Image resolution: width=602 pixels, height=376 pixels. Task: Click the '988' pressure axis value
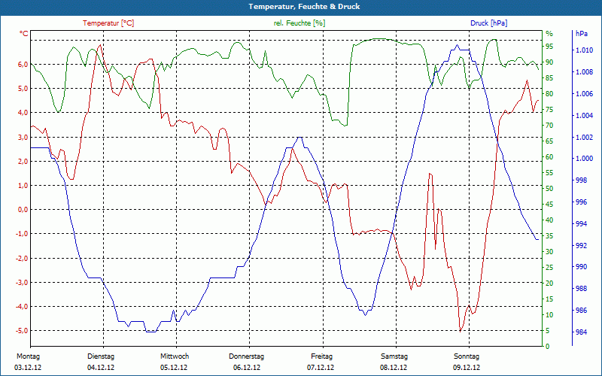click(x=581, y=289)
